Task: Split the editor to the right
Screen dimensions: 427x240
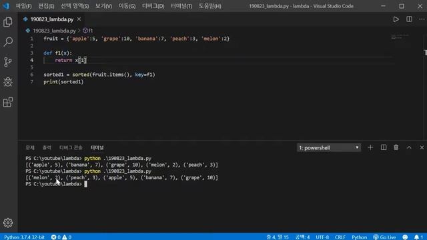Action: point(409,19)
